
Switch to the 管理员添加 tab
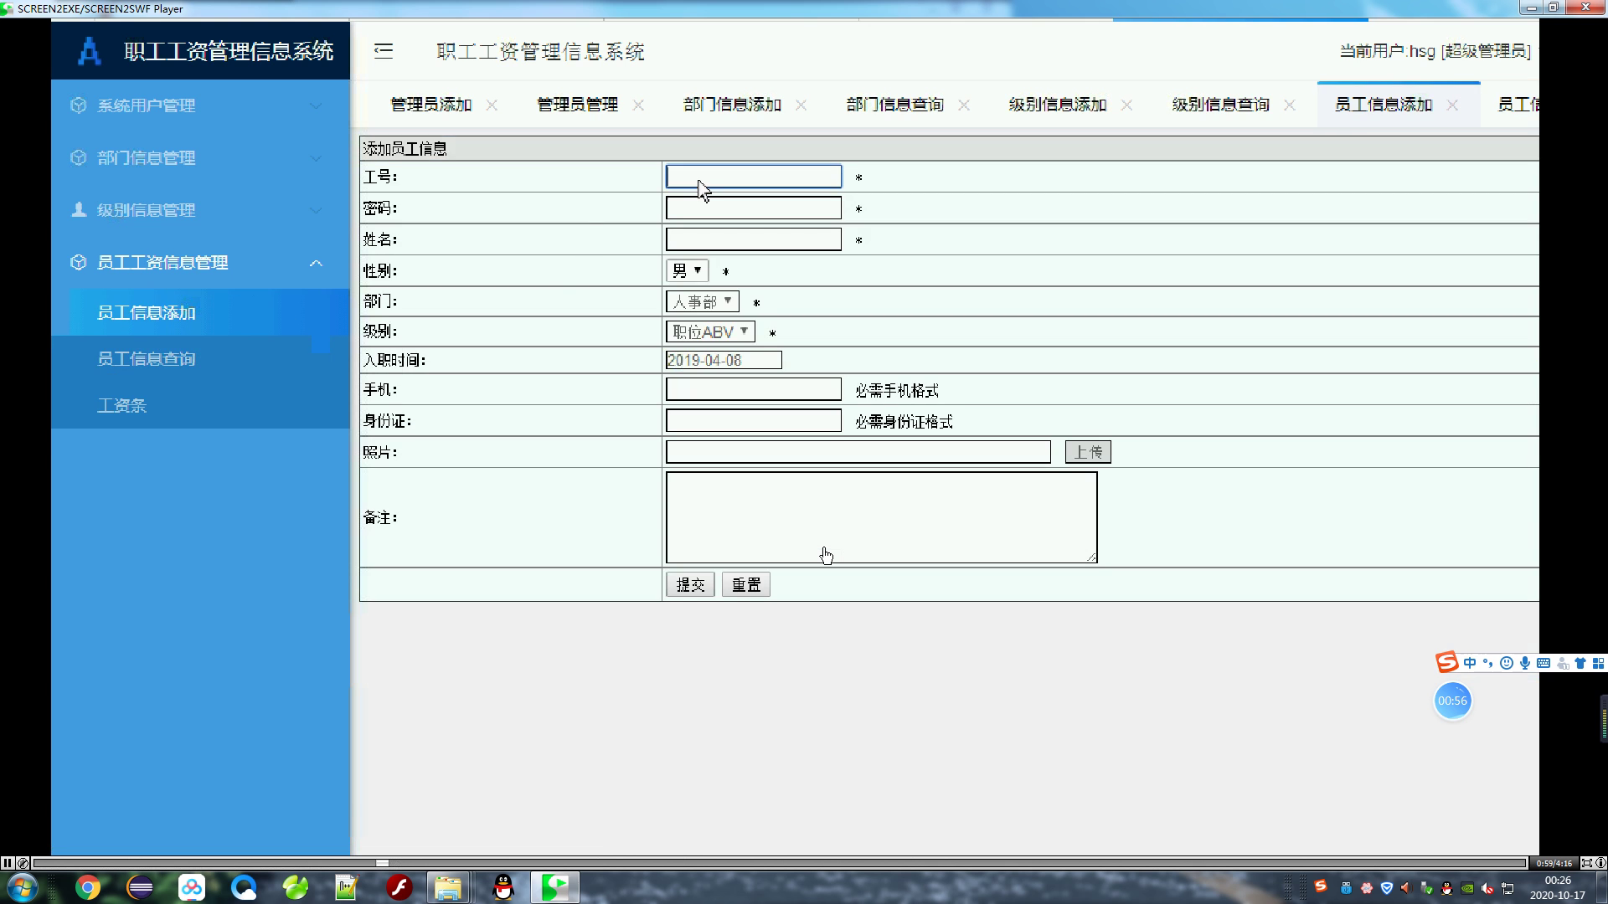click(x=431, y=105)
